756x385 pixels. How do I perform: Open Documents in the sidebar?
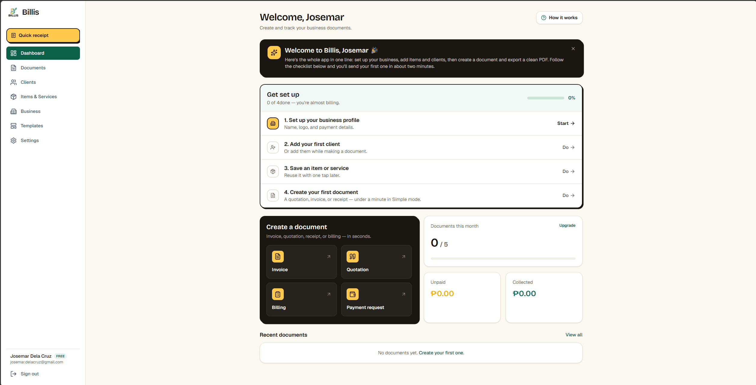(43, 68)
